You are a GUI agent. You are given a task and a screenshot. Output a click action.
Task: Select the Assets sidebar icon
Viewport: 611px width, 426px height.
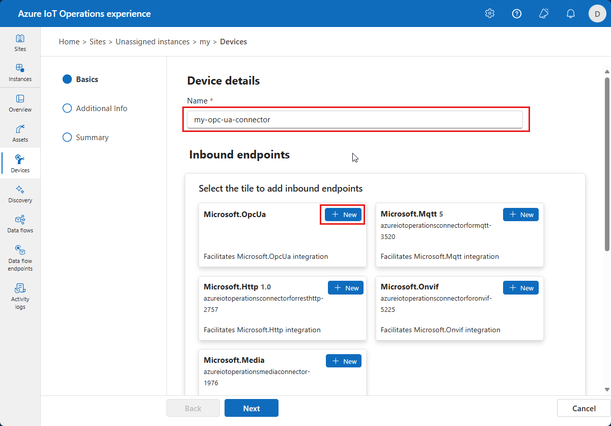coord(20,133)
